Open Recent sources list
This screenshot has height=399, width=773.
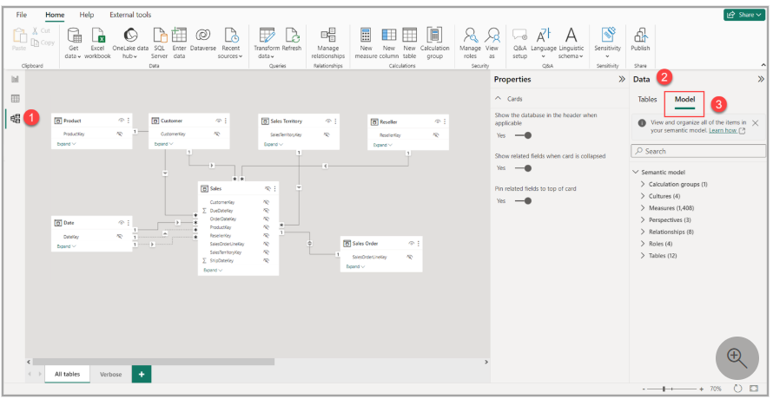(230, 43)
